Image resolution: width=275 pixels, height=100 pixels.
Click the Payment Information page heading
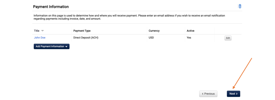51,7
